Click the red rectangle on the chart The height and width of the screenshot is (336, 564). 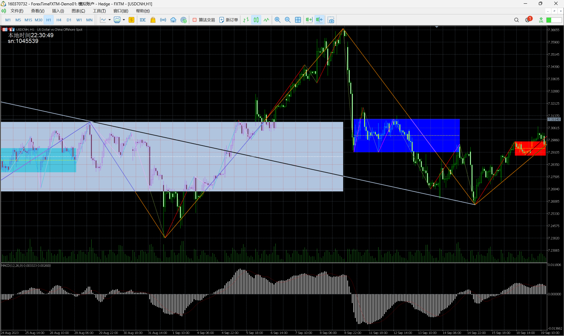[530, 148]
